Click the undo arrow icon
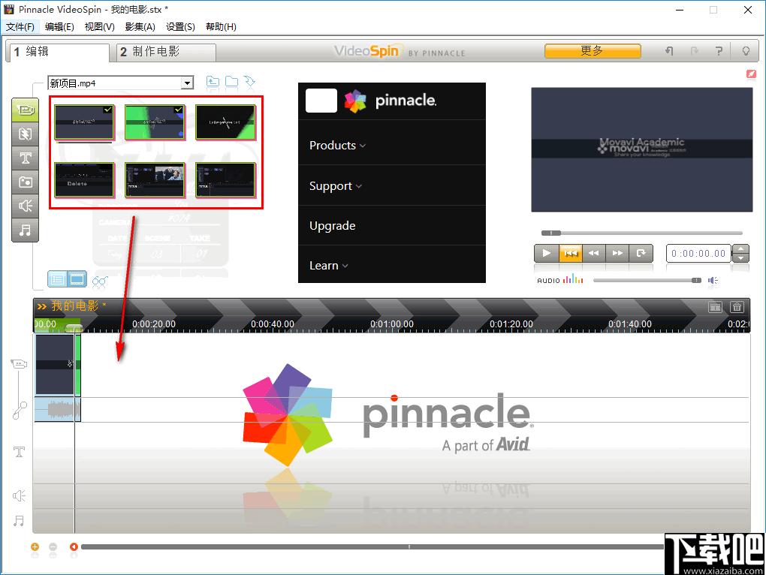This screenshot has height=575, width=766. click(x=669, y=51)
